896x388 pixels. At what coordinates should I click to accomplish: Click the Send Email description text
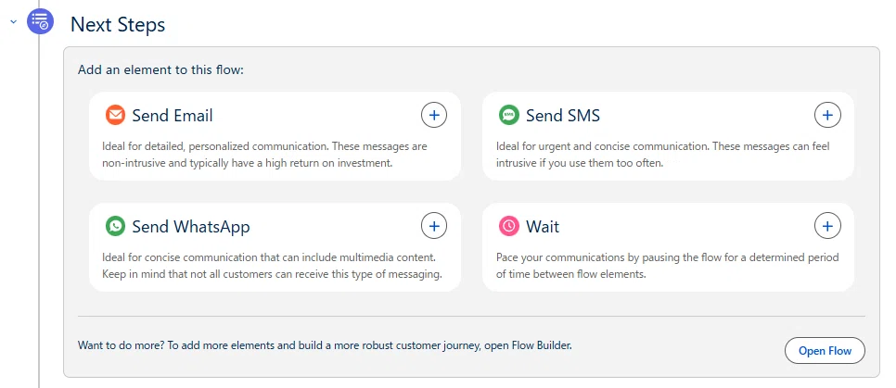click(x=264, y=155)
